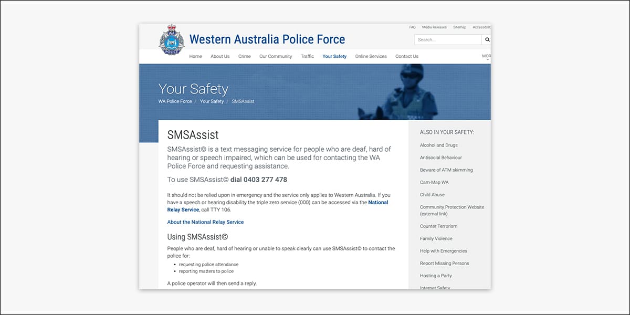Open Report Missing Persons link
The height and width of the screenshot is (315, 630).
pos(445,264)
